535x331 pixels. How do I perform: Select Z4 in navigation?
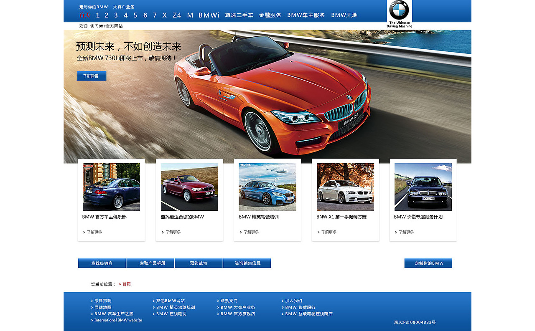pyautogui.click(x=177, y=15)
